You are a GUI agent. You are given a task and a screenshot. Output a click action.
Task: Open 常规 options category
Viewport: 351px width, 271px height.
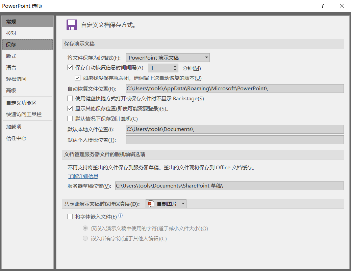tap(28, 22)
